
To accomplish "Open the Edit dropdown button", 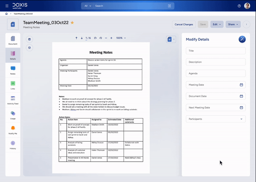I will 217,24.
